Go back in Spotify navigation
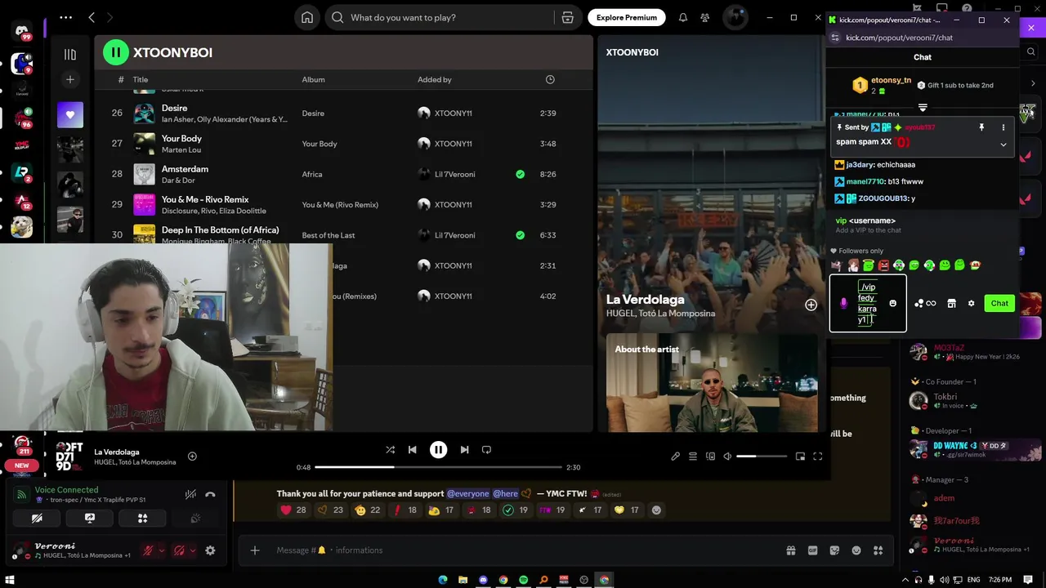The height and width of the screenshot is (588, 1046). 92,17
